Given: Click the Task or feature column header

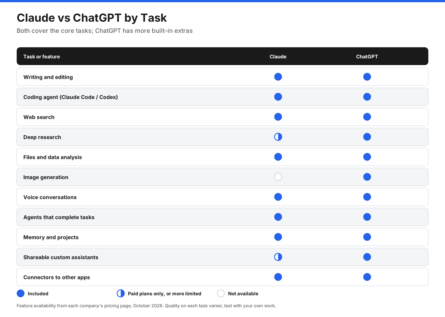Looking at the screenshot, I should [x=42, y=56].
